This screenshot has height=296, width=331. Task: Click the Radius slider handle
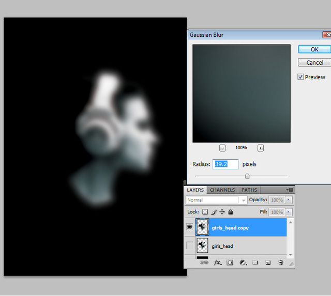[247, 176]
